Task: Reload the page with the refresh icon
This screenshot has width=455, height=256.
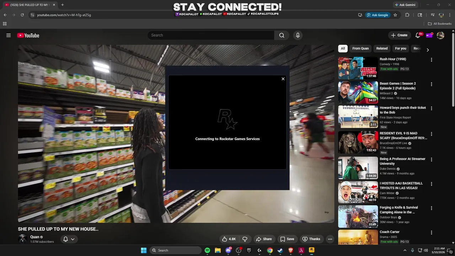Action: click(x=22, y=15)
